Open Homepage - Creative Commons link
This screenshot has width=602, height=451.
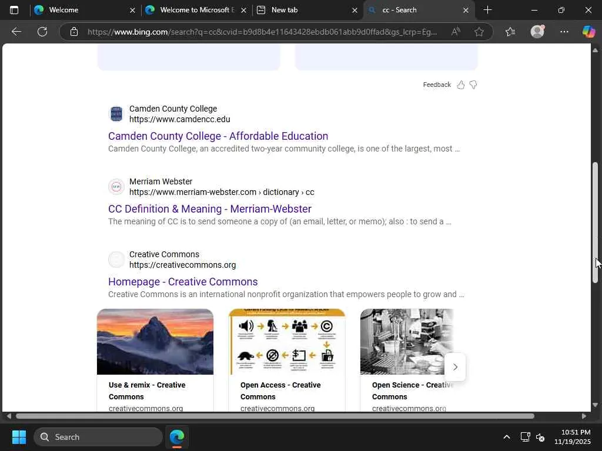[183, 282]
